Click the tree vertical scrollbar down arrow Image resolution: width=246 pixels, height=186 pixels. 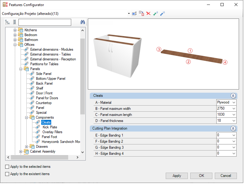(82, 152)
